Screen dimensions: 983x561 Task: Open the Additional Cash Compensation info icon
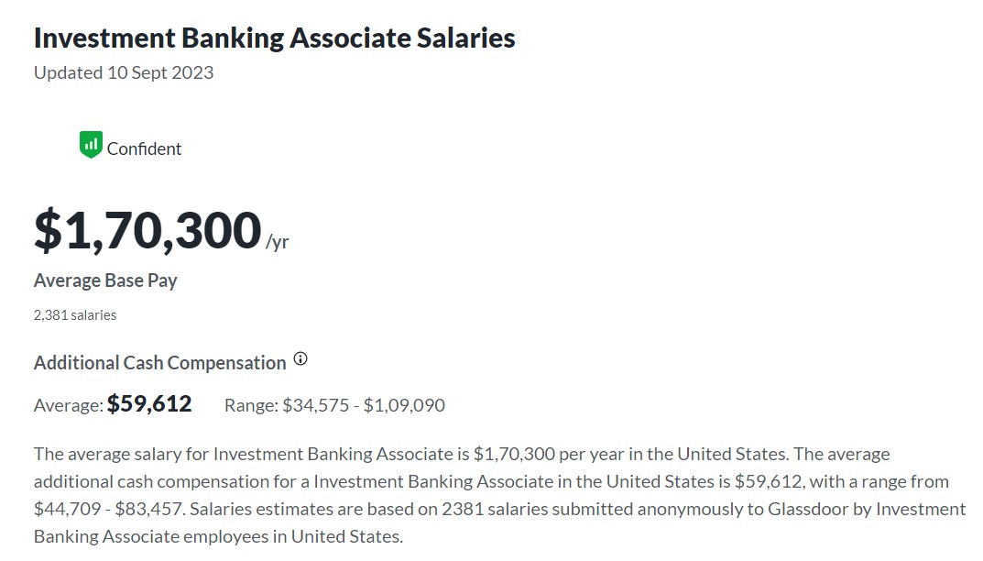click(x=300, y=359)
